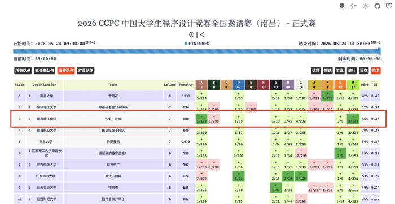Click the FINISHED status label
The height and width of the screenshot is (204, 395).
[199, 44]
